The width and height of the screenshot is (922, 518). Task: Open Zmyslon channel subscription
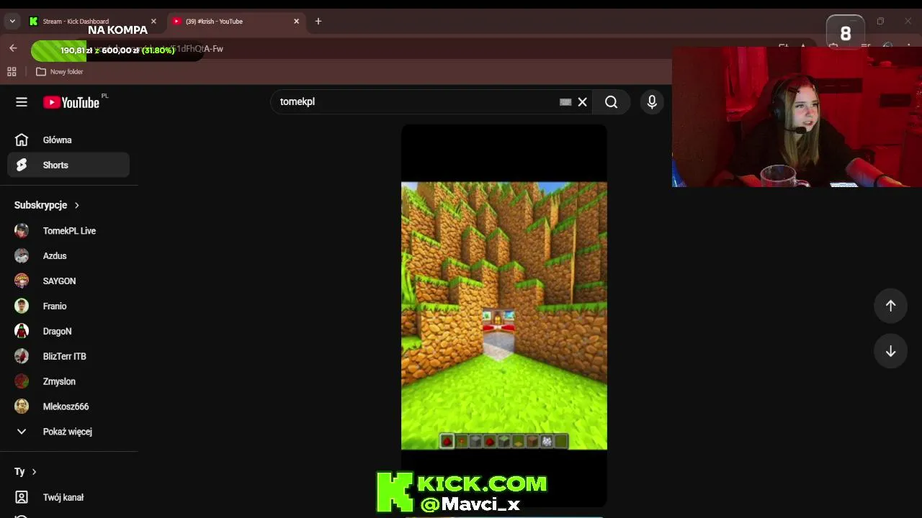(68, 382)
